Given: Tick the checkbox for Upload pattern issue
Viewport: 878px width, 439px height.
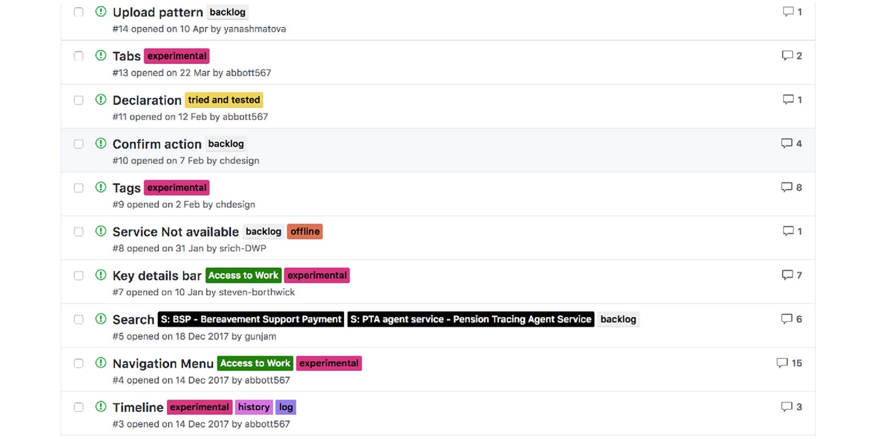Looking at the screenshot, I should (78, 12).
